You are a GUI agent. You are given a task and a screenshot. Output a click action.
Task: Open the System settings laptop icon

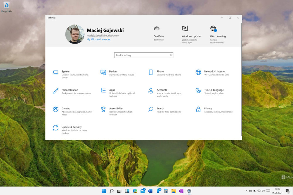tap(56, 72)
